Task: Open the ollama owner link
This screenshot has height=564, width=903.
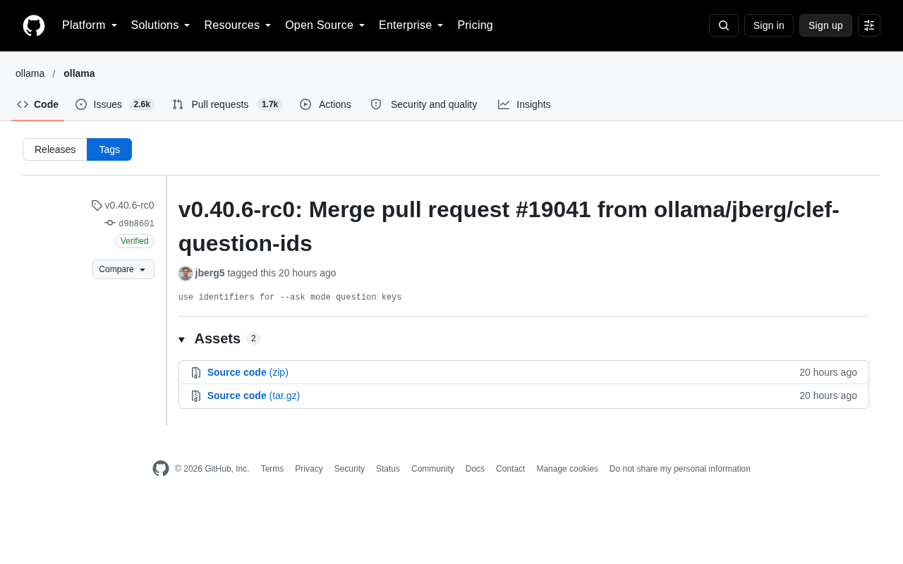Action: pyautogui.click(x=30, y=73)
